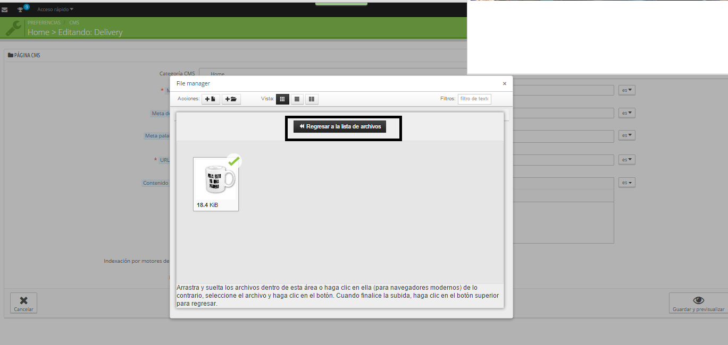Click the eye icon to save and preview

699,300
